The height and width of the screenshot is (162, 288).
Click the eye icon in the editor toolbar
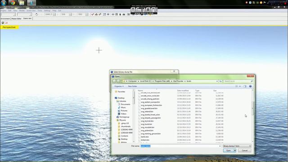tap(108, 14)
